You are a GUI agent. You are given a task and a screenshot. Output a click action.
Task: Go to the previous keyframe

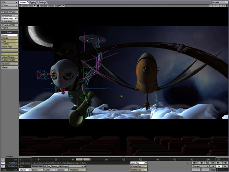click(x=202, y=163)
